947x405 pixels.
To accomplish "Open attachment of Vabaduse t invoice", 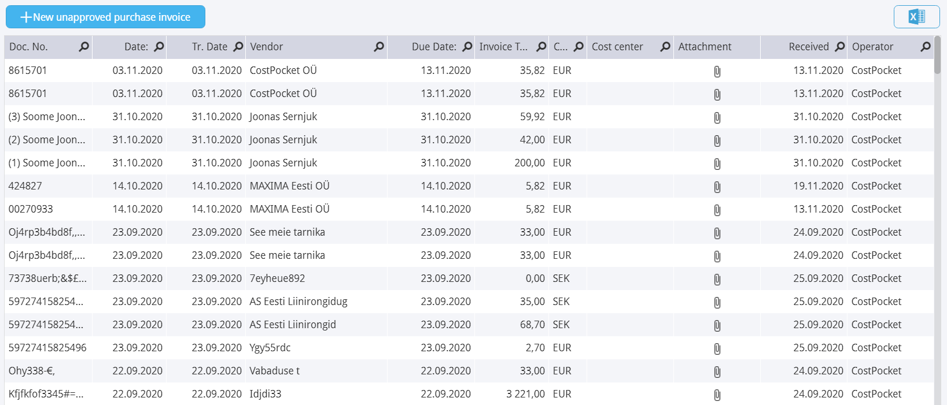I will click(717, 371).
